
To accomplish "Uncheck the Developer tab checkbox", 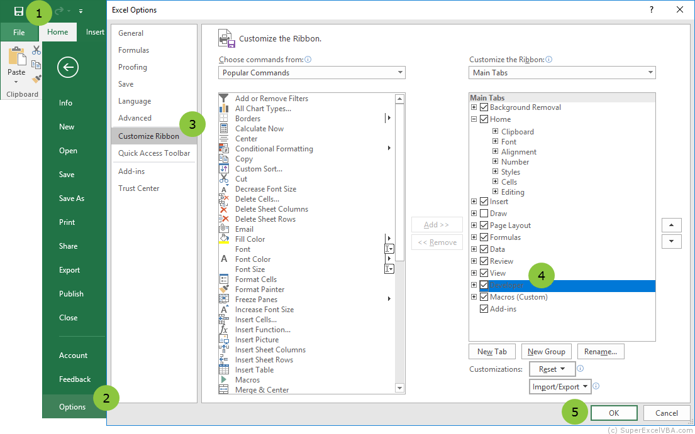I will tap(484, 285).
